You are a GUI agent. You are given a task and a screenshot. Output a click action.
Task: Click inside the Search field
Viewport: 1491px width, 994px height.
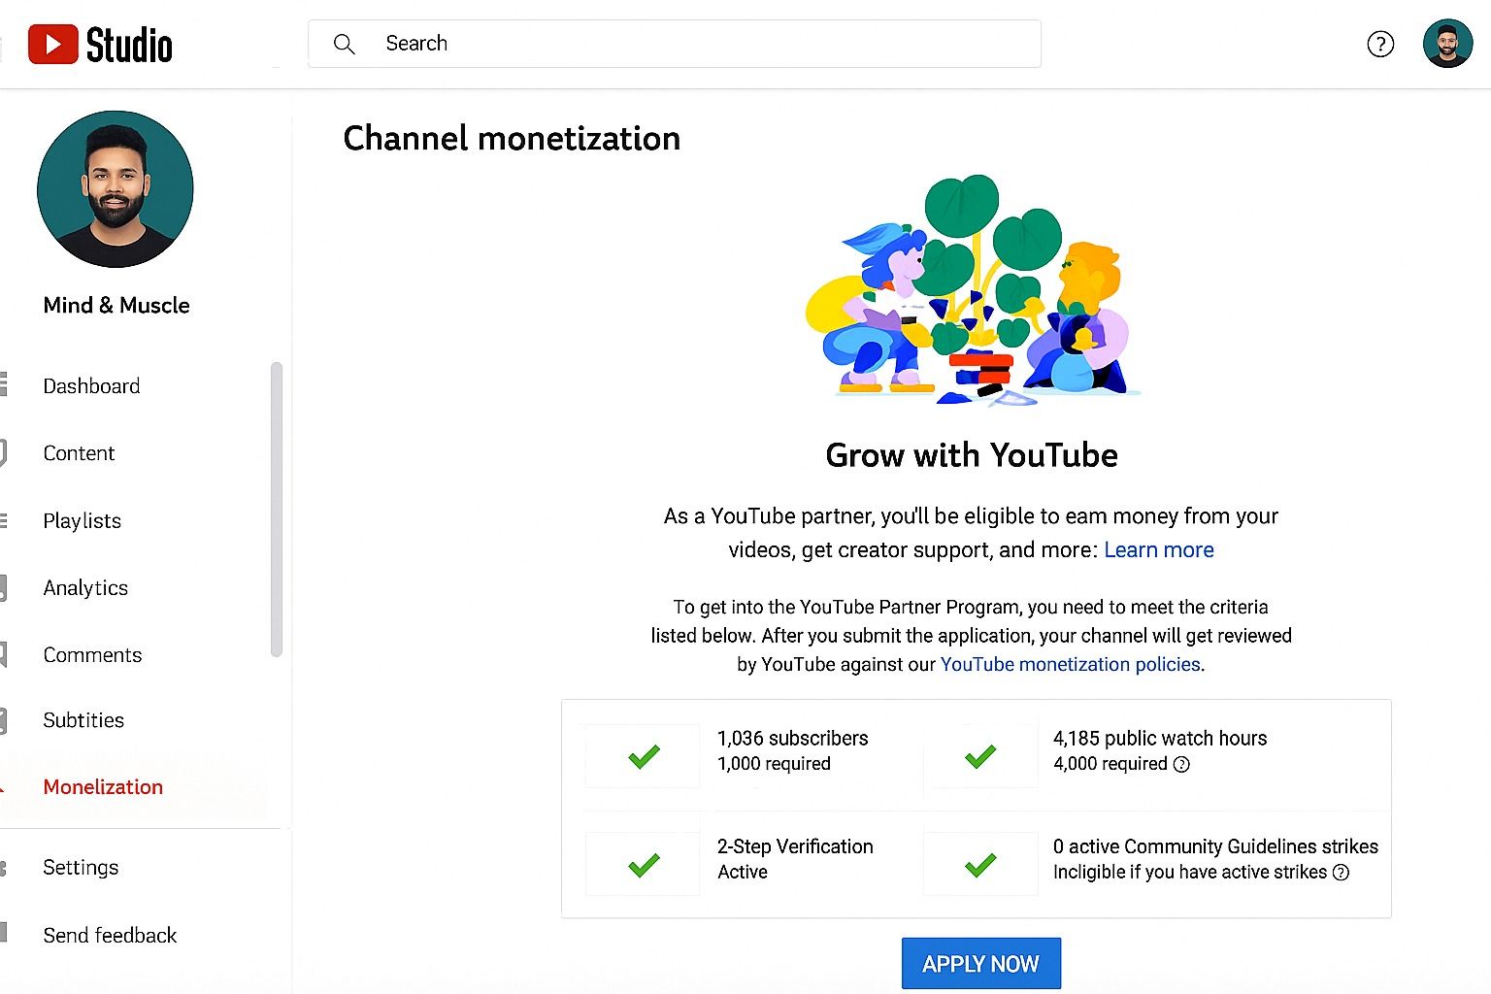point(674,44)
